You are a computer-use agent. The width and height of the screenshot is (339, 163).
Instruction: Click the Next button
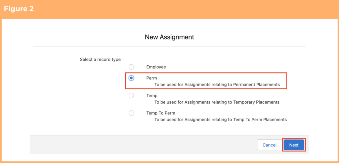(x=294, y=145)
